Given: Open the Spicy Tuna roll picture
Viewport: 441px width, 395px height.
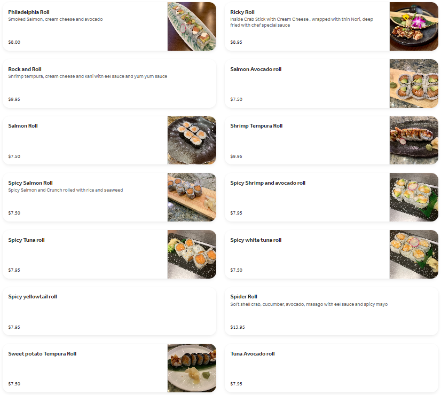Looking at the screenshot, I should [x=192, y=255].
